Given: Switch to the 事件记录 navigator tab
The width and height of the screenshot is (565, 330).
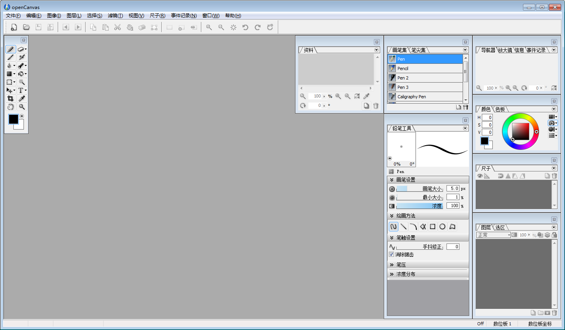Looking at the screenshot, I should click(536, 50).
